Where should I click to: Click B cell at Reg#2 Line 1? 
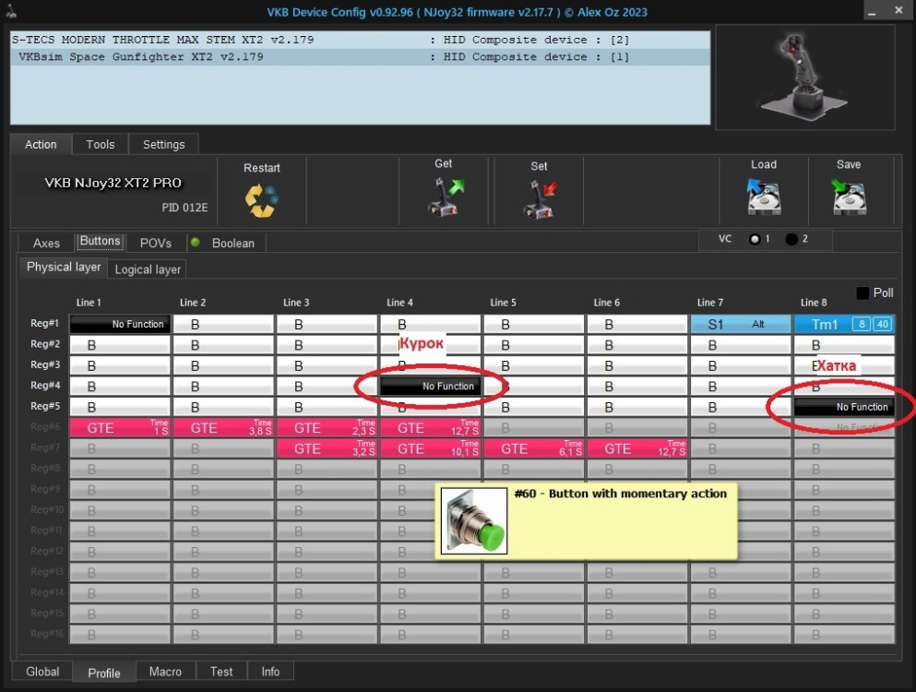click(120, 345)
